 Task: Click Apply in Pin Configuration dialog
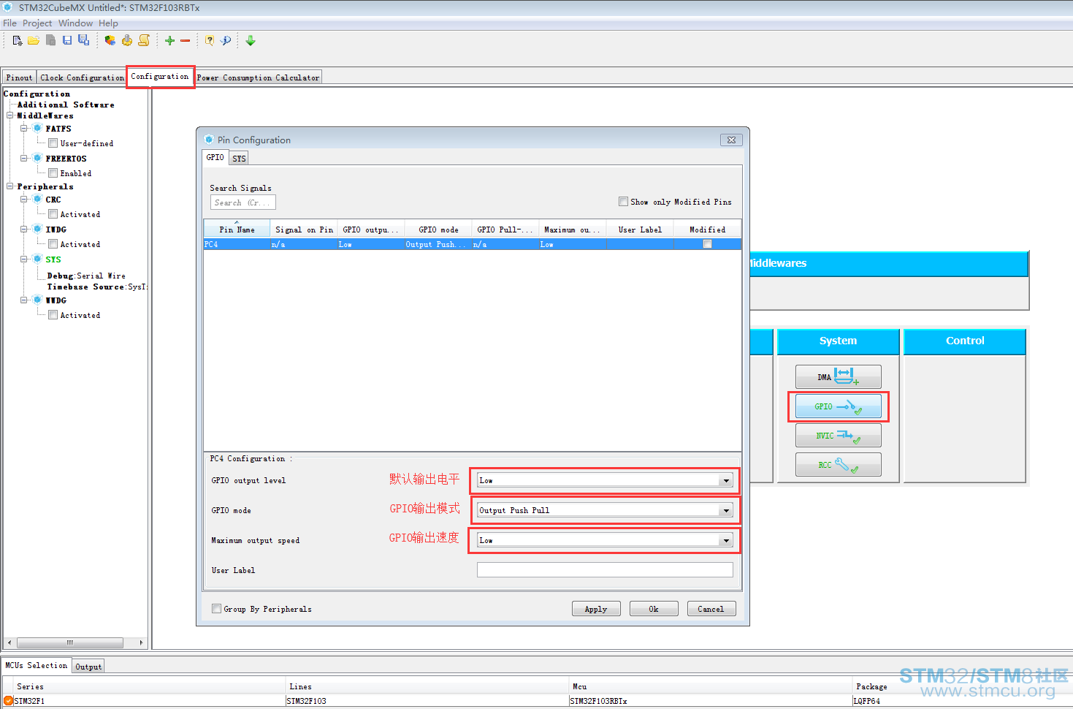(x=596, y=609)
